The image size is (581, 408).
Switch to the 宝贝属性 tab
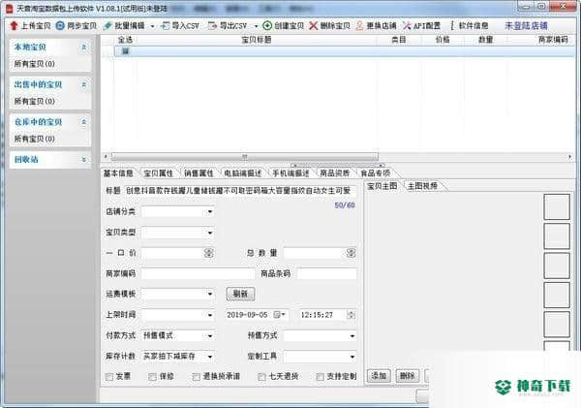point(158,173)
